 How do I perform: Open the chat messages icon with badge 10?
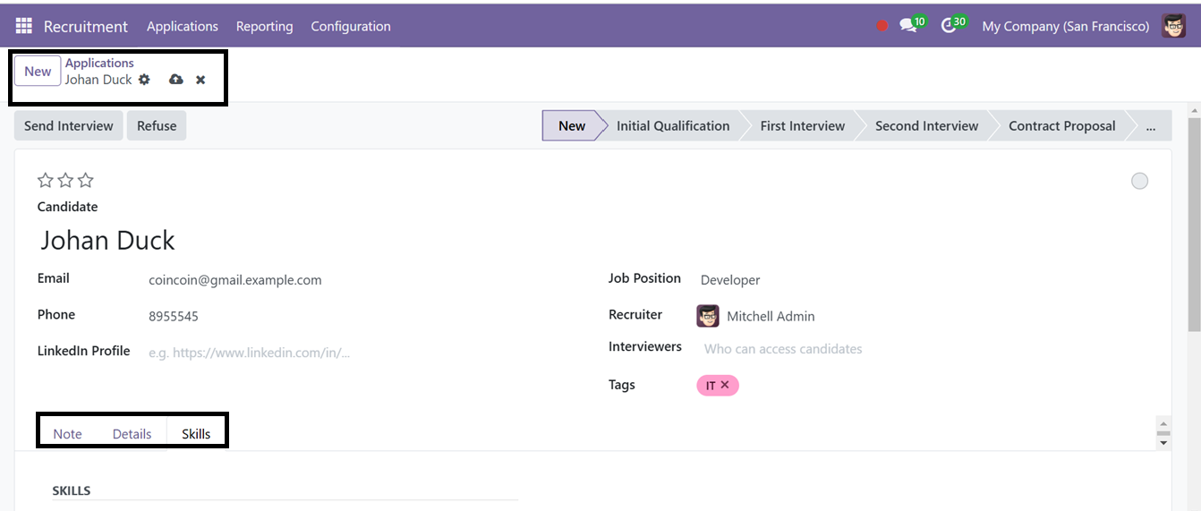coord(913,25)
